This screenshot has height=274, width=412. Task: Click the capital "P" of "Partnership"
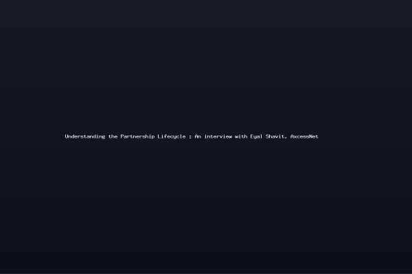coord(122,136)
